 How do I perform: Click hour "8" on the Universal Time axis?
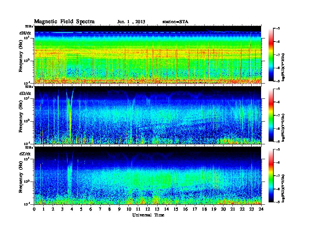point(110,209)
